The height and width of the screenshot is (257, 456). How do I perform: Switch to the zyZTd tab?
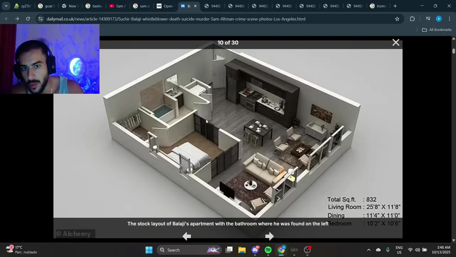pos(22,6)
